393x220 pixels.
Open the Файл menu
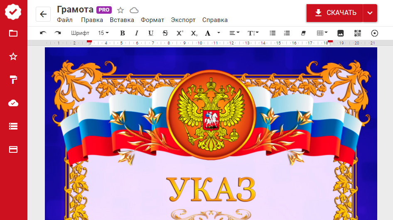tap(65, 20)
